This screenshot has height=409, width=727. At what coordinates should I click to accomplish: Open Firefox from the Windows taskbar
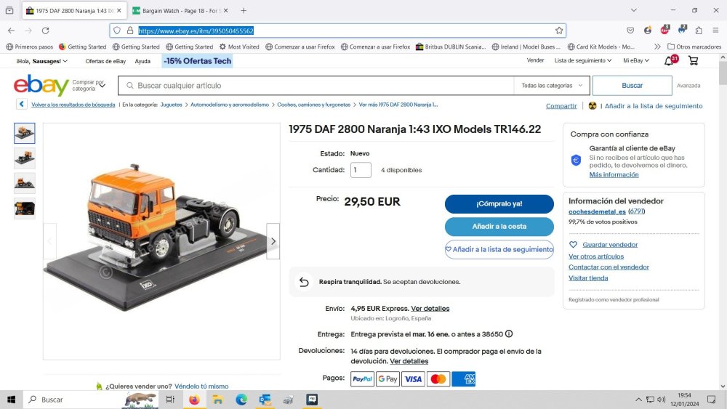coord(194,400)
